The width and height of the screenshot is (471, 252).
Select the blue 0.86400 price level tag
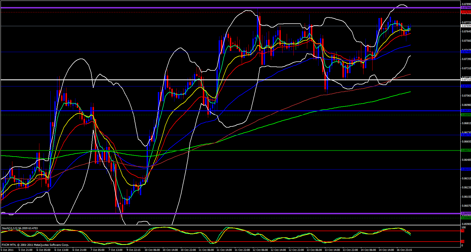[466, 169]
